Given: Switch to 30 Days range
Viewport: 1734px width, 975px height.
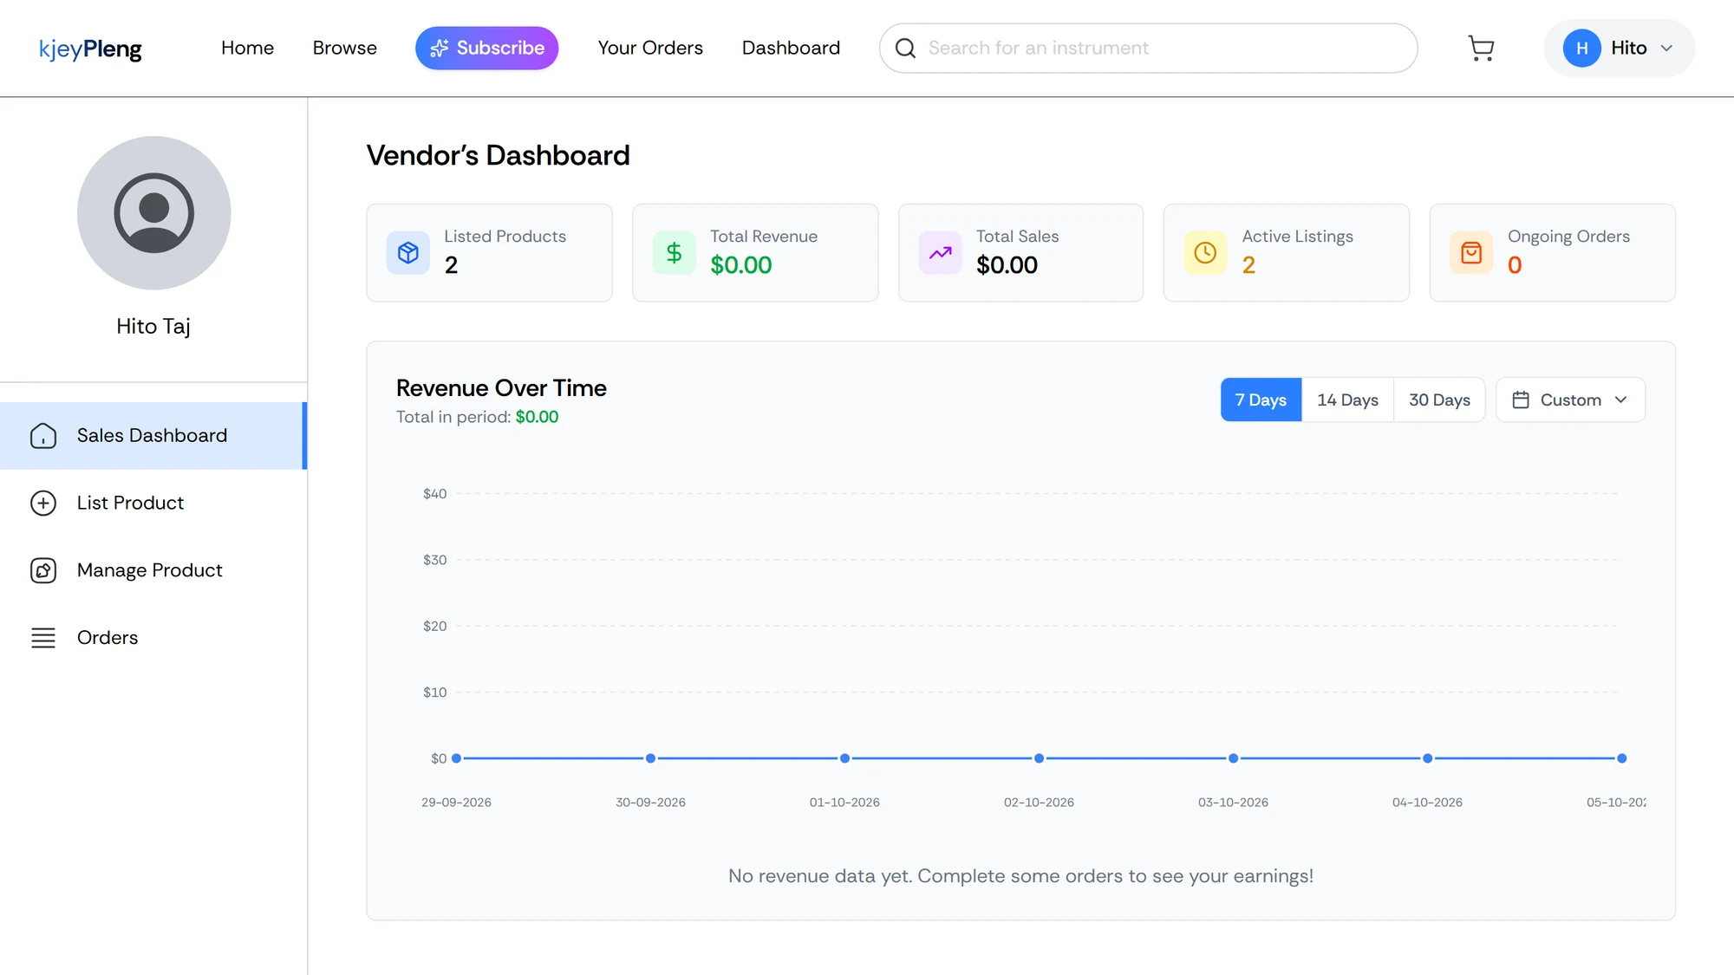Looking at the screenshot, I should (x=1439, y=400).
